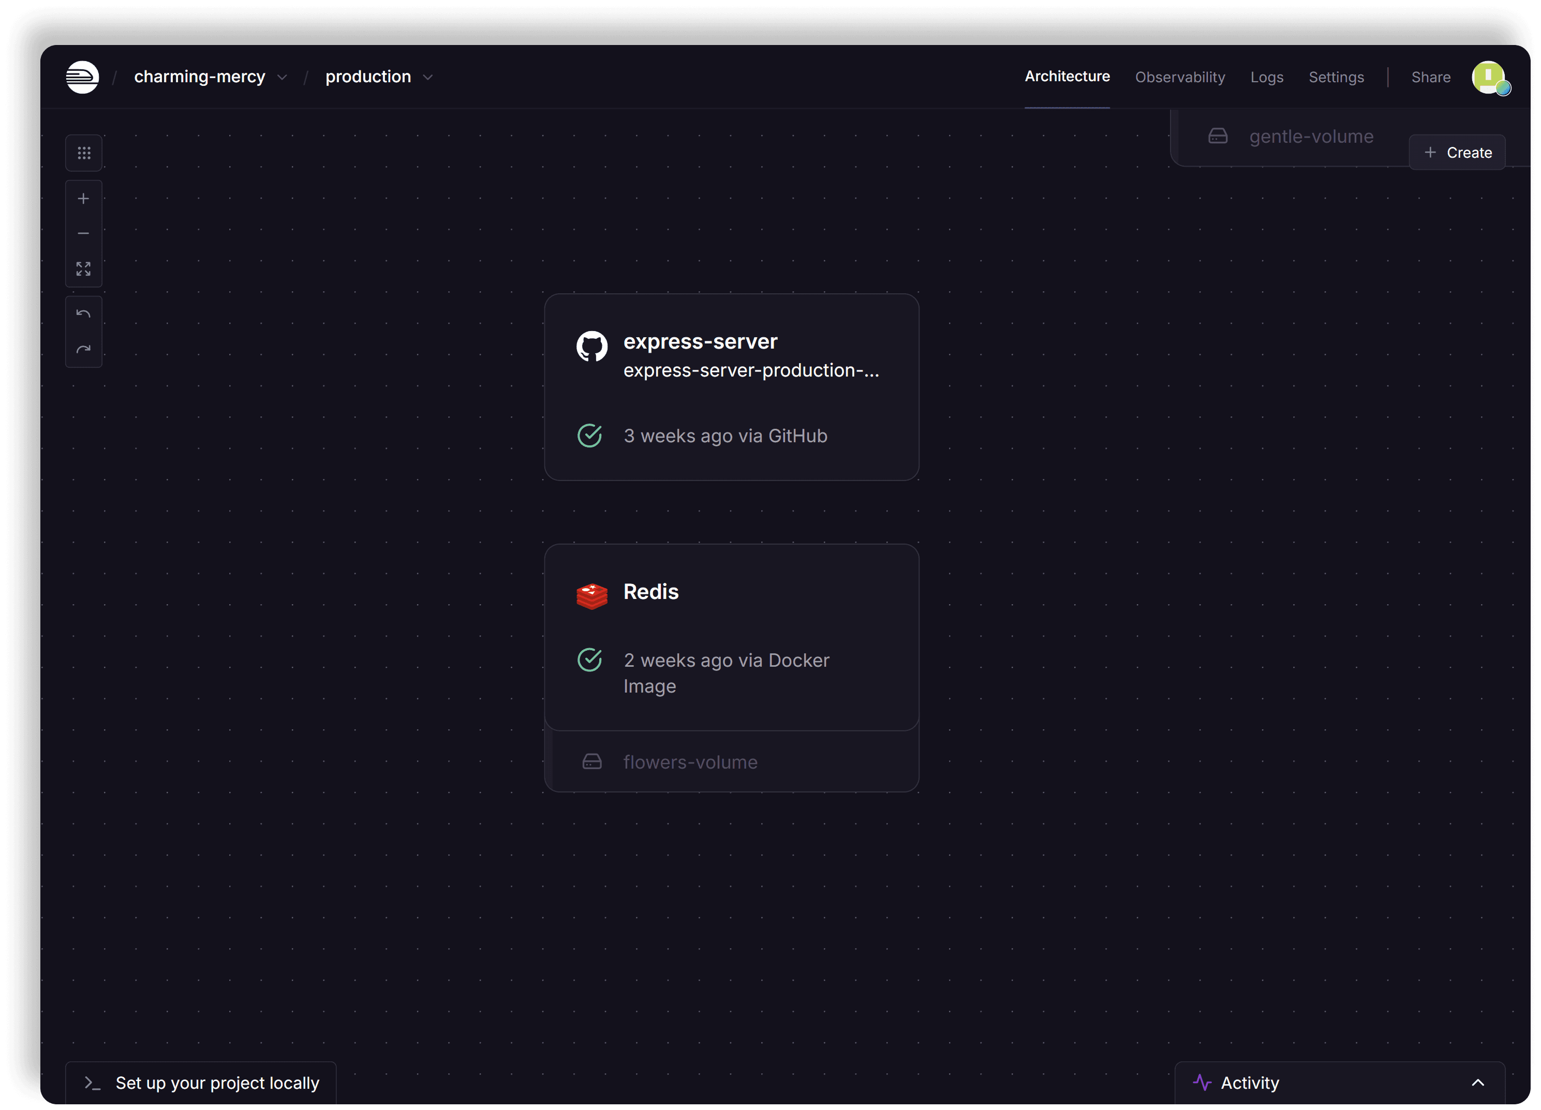Open the Logs tab
This screenshot has height=1110, width=1541.
1267,78
